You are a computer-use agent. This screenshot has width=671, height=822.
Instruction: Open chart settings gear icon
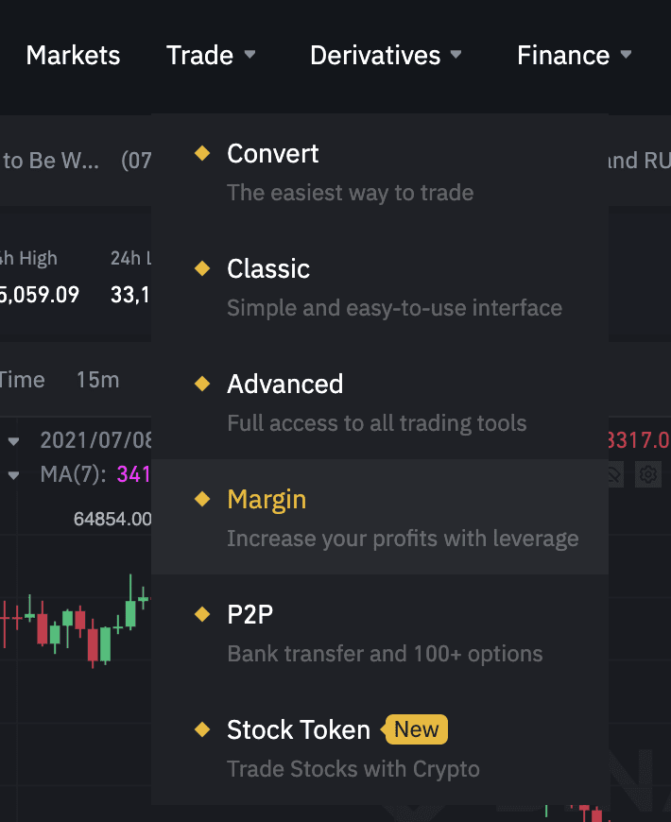[x=648, y=474]
